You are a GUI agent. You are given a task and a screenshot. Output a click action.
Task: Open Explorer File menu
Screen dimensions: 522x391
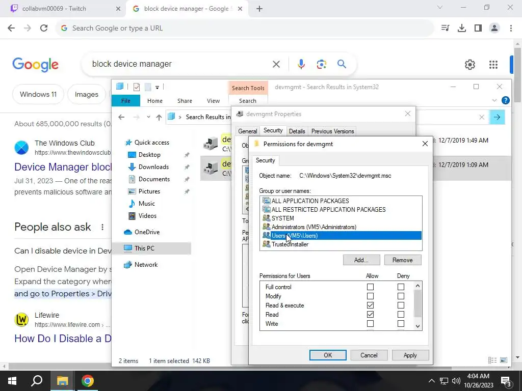point(126,101)
